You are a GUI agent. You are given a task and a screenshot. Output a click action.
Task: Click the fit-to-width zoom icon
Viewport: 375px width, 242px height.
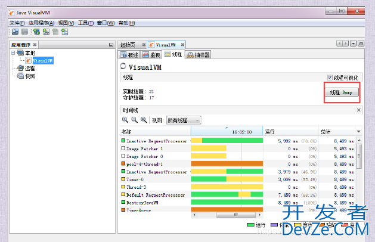[144, 120]
